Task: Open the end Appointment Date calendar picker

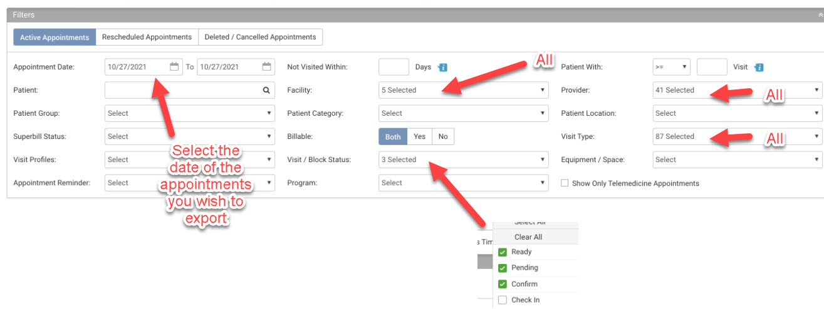Action: point(266,67)
